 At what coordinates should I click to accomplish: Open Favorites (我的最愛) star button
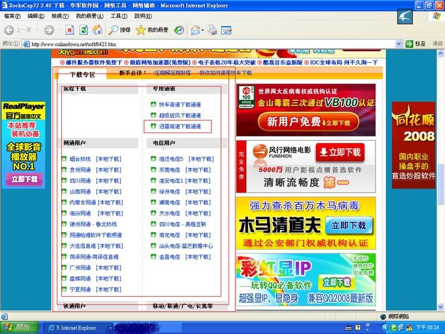coord(152,30)
